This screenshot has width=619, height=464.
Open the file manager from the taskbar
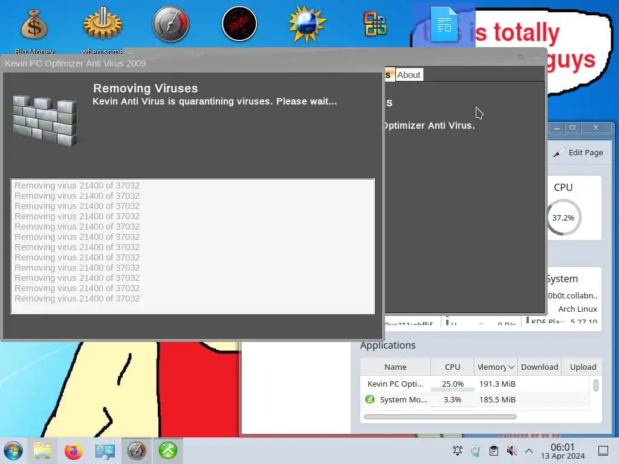42,451
